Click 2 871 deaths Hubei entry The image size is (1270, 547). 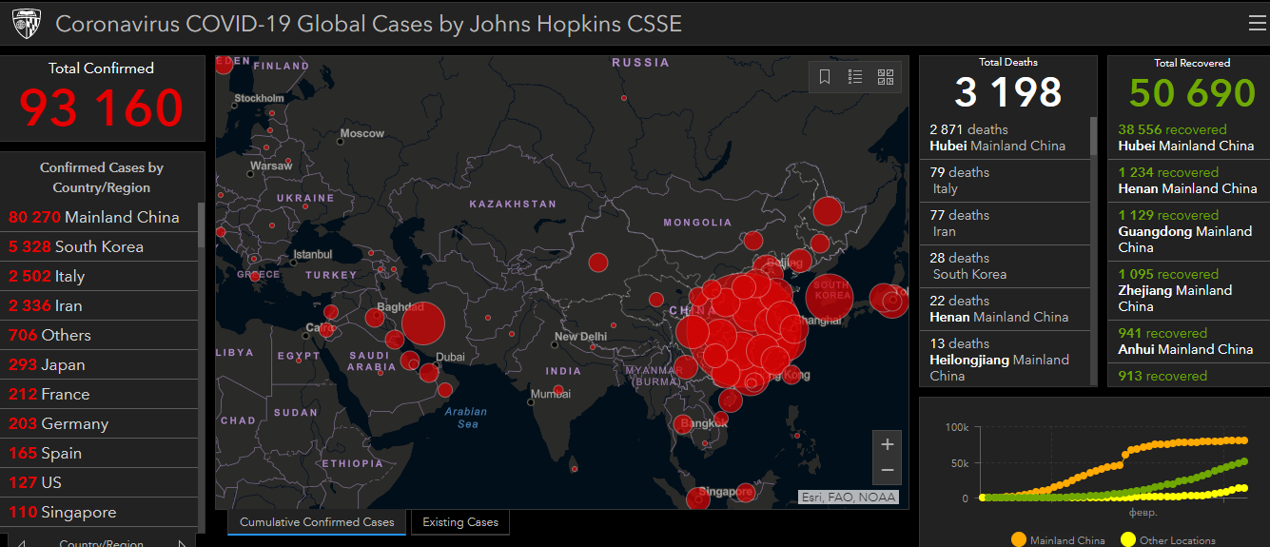1005,138
